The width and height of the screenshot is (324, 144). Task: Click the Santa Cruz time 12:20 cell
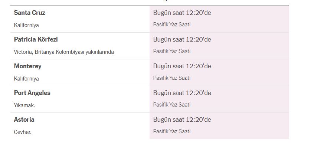(x=182, y=13)
